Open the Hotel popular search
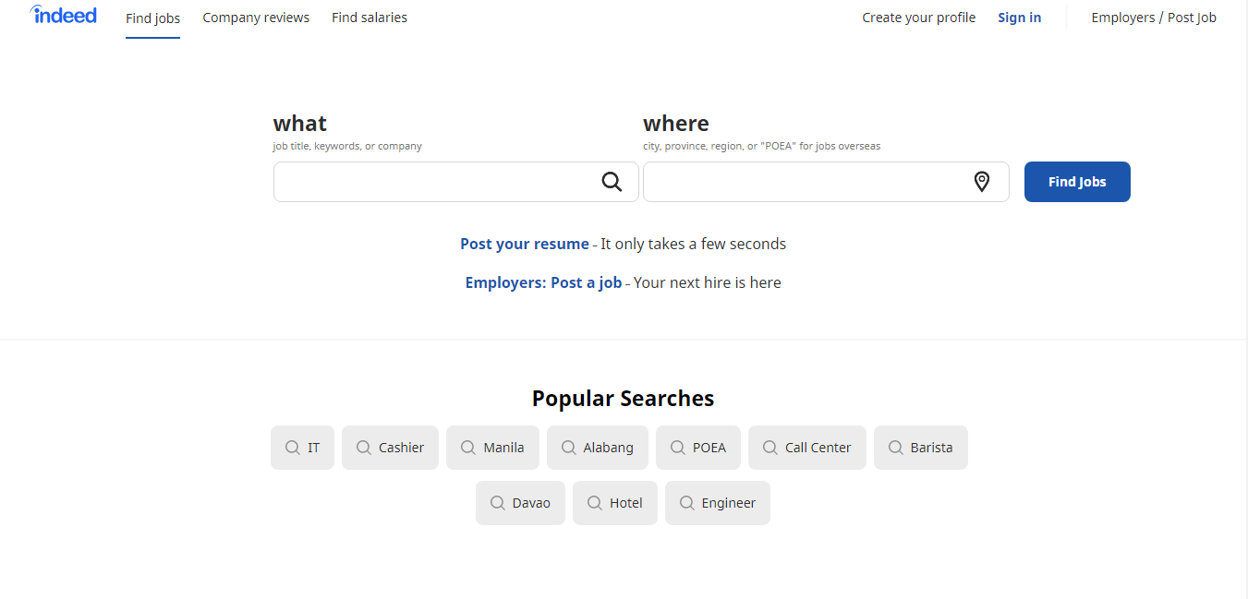Screen dimensions: 1248x599 [615, 503]
